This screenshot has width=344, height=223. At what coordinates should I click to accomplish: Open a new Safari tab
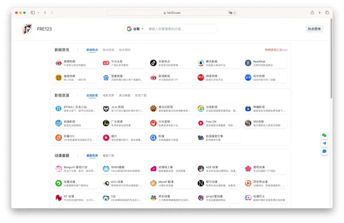[x=319, y=12]
